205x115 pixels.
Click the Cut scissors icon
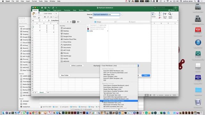coord(39,13)
